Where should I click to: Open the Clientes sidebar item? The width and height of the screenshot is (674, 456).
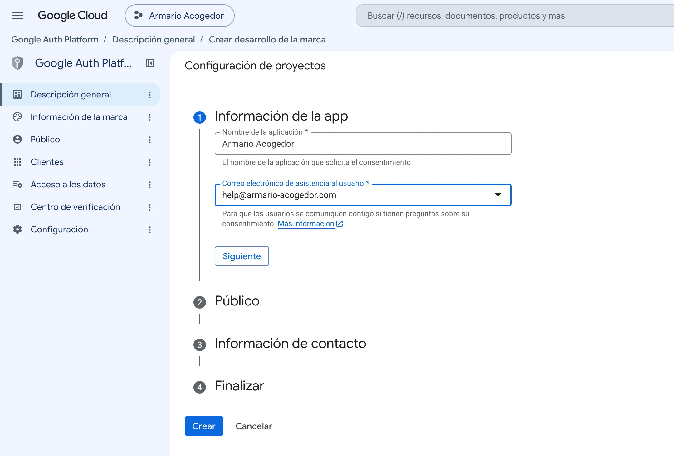pyautogui.click(x=47, y=162)
